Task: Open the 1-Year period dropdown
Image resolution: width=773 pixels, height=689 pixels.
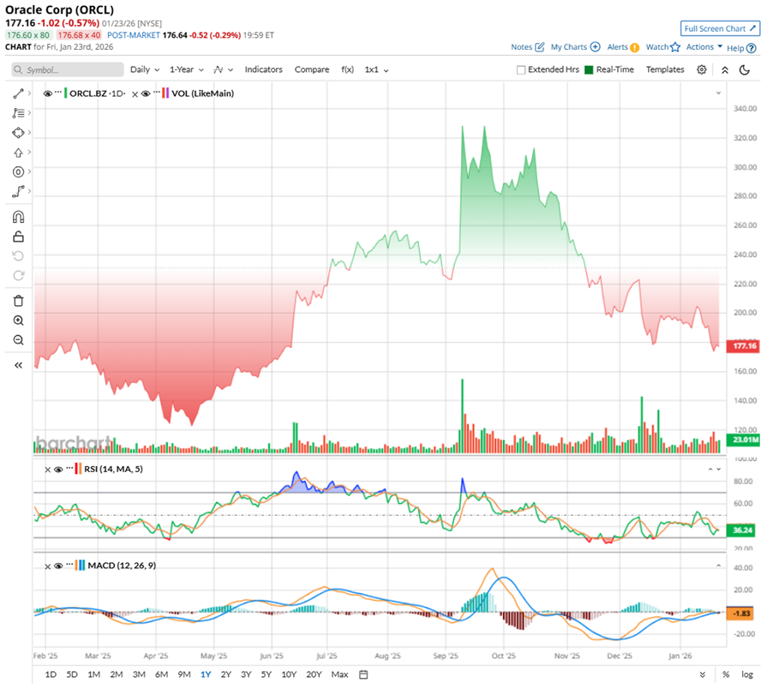Action: (187, 70)
